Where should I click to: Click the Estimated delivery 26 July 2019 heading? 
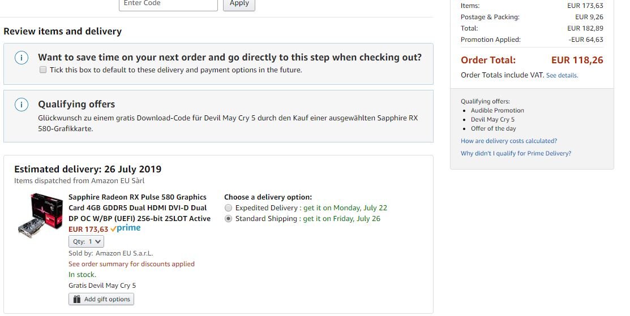(x=88, y=169)
